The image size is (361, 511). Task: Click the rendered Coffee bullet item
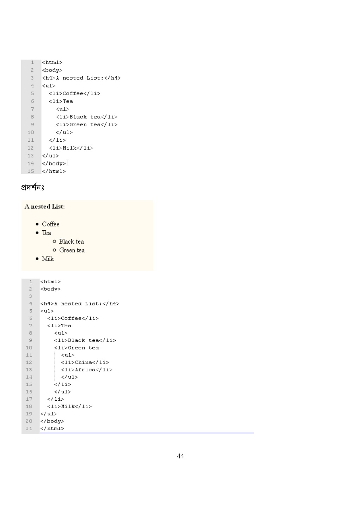[50, 224]
